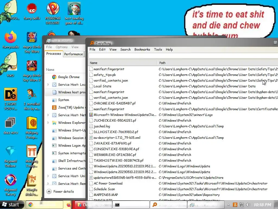Sort Everything results by Path column
Image resolution: width=278 pixels, height=209 pixels.
(217, 63)
